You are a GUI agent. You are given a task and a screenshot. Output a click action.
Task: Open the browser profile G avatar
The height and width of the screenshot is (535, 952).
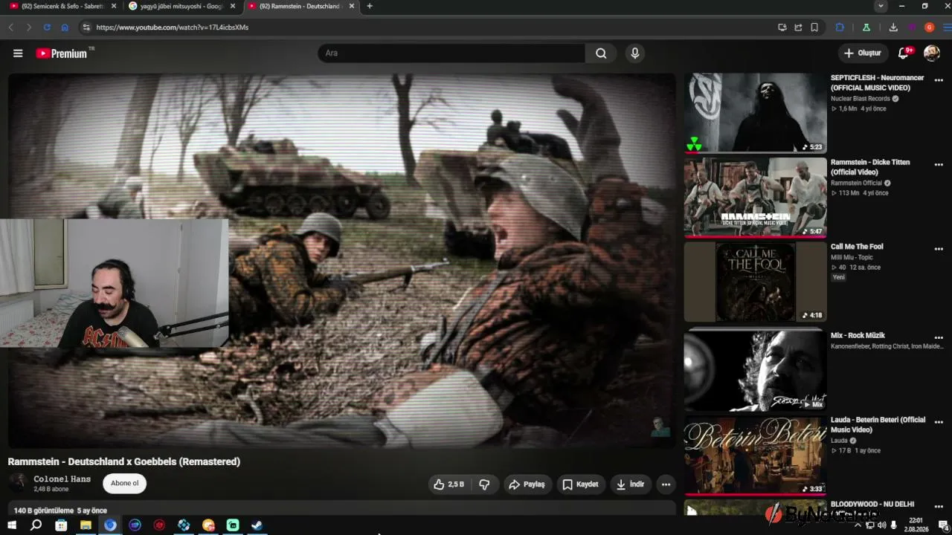[x=929, y=27]
